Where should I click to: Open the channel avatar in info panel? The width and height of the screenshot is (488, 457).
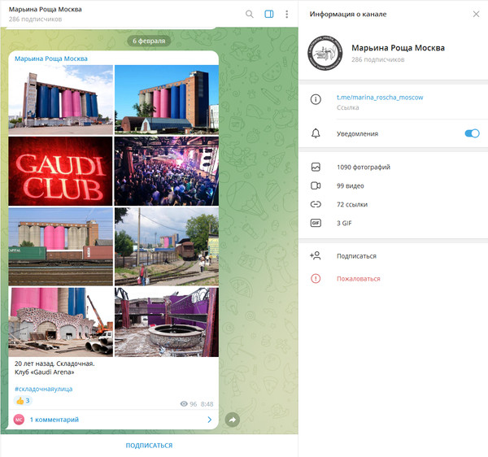[x=325, y=53]
